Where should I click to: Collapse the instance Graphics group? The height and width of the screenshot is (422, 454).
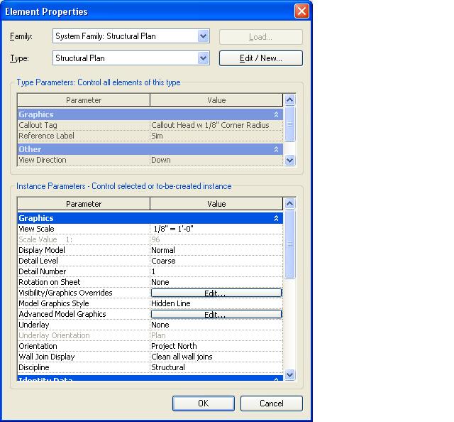tap(276, 219)
